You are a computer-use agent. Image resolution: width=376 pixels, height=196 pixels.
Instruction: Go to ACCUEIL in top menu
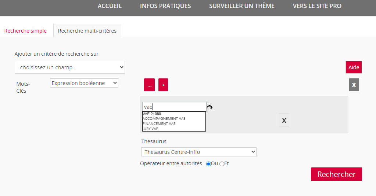click(110, 6)
